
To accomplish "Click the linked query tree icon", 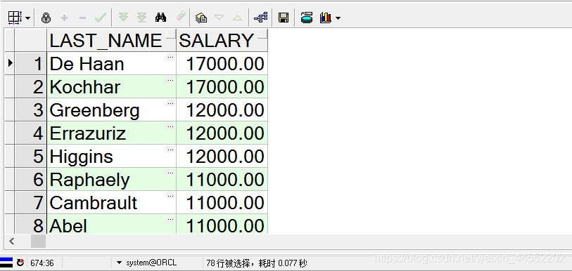I will [x=261, y=17].
